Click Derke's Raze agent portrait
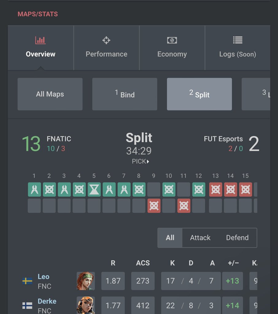The height and width of the screenshot is (314, 278). click(86, 305)
